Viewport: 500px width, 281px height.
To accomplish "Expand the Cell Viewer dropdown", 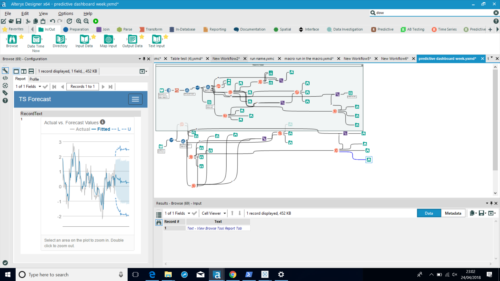I will point(224,213).
